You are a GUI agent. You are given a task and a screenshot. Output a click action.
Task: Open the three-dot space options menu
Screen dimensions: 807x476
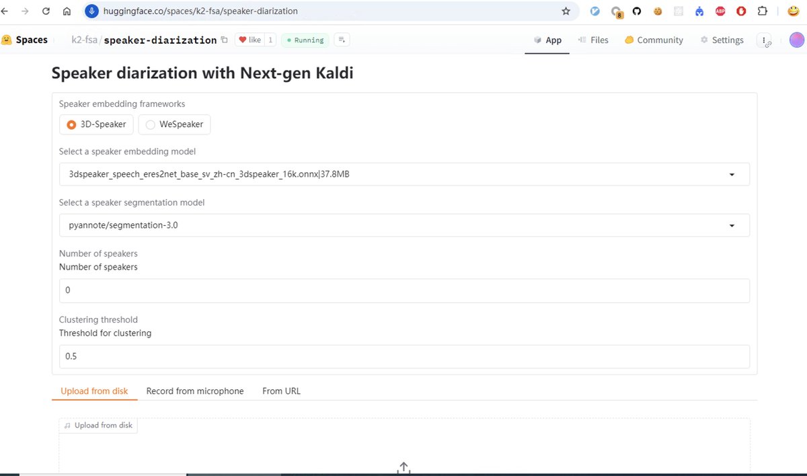pyautogui.click(x=765, y=40)
